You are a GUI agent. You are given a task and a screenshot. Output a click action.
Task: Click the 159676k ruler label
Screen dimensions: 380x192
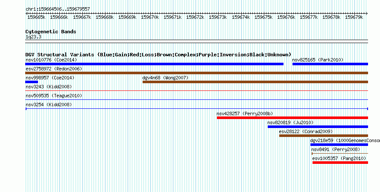point(286,17)
